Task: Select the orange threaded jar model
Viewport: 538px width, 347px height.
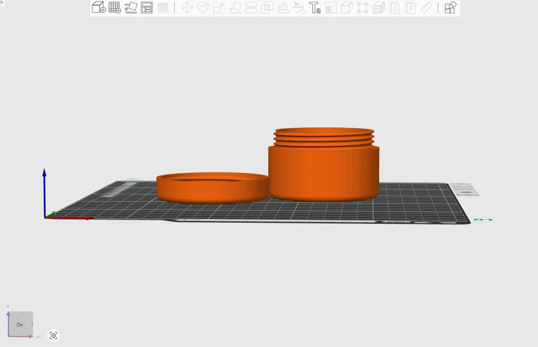Action: (x=323, y=164)
